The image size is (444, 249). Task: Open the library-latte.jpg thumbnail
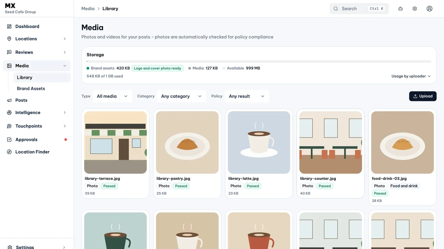[259, 142]
